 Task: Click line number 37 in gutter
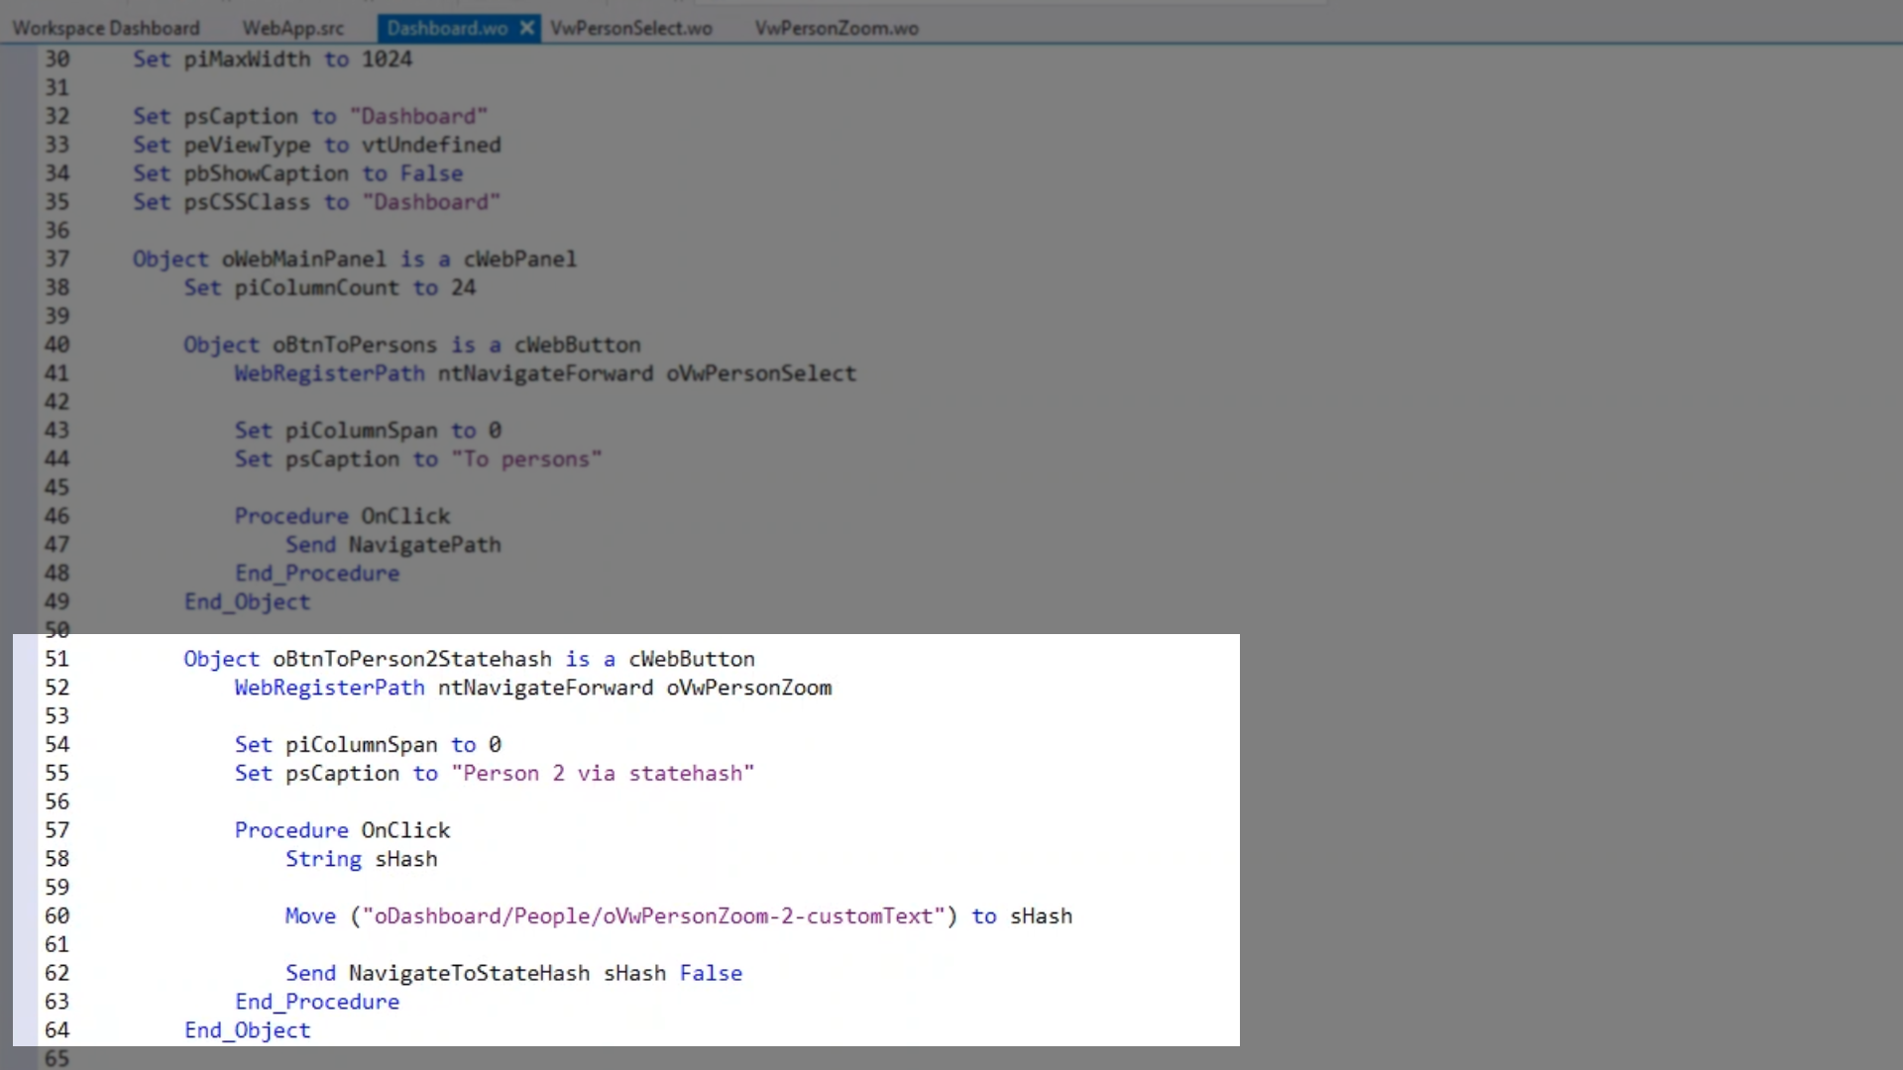[x=56, y=259]
